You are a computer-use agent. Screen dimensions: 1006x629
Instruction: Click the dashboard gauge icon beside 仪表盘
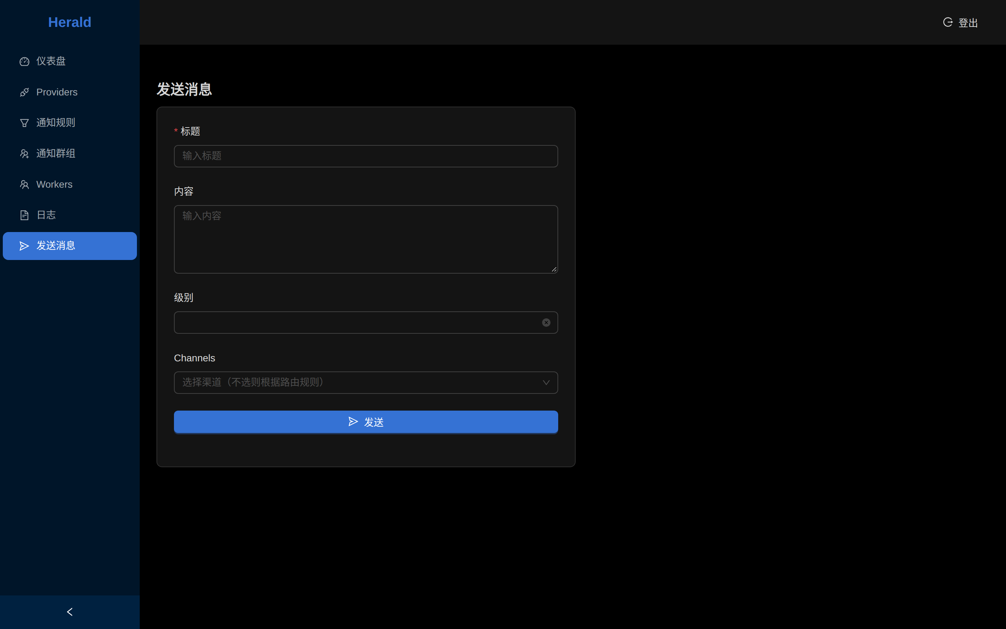pyautogui.click(x=24, y=62)
